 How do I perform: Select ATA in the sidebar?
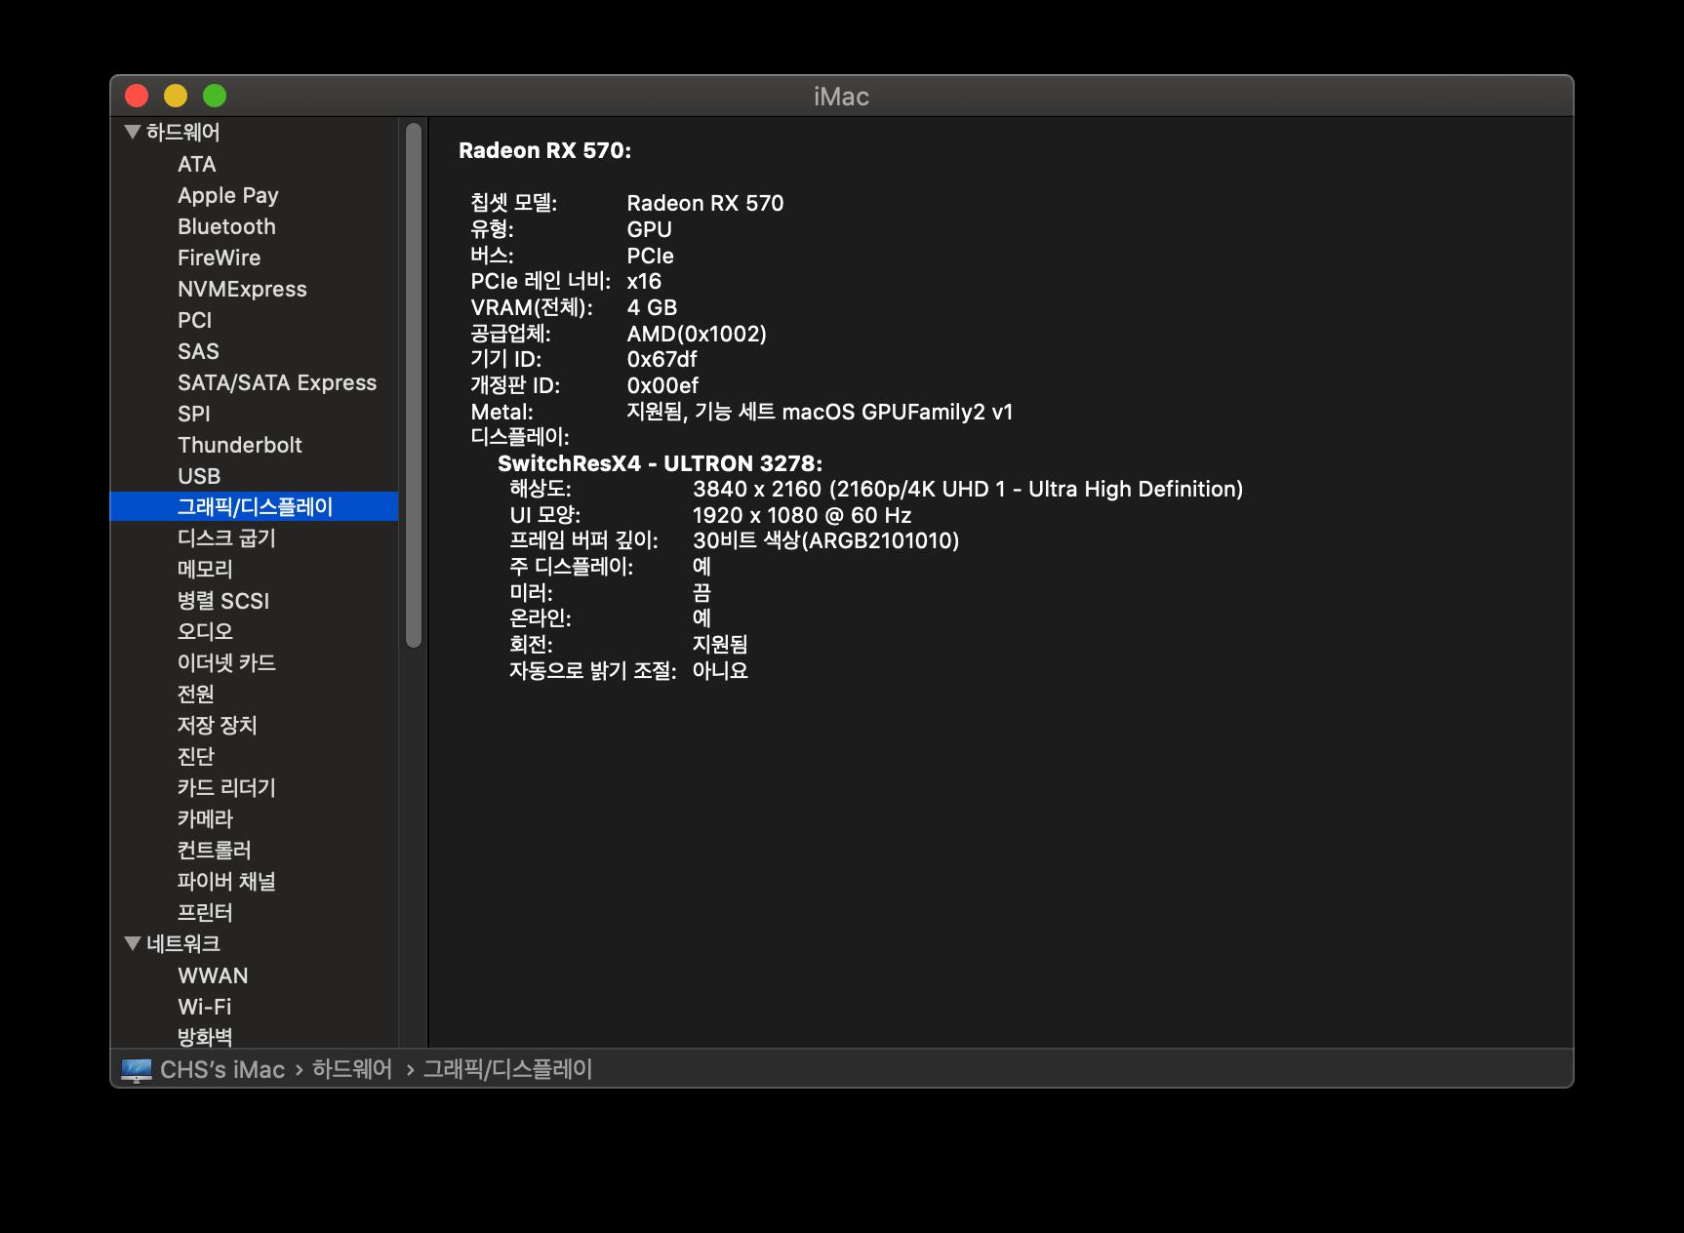click(x=197, y=164)
